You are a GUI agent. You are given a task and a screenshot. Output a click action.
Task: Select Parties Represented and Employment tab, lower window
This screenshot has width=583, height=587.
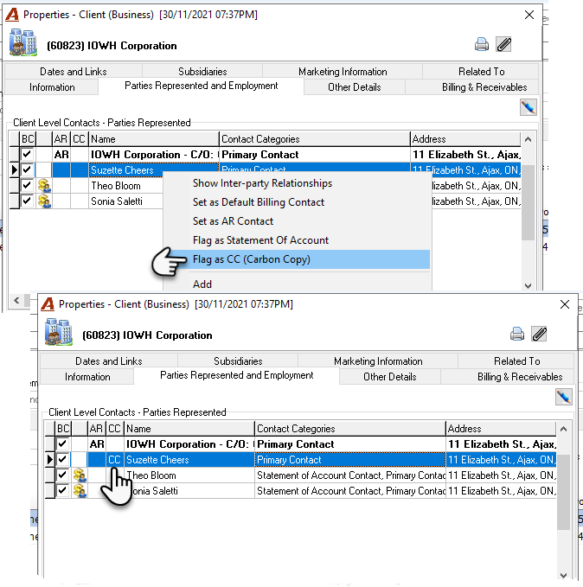(237, 375)
